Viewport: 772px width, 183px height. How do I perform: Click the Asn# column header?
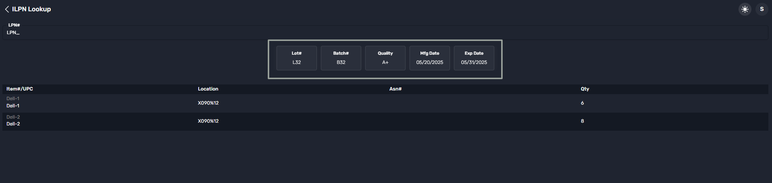[395, 89]
